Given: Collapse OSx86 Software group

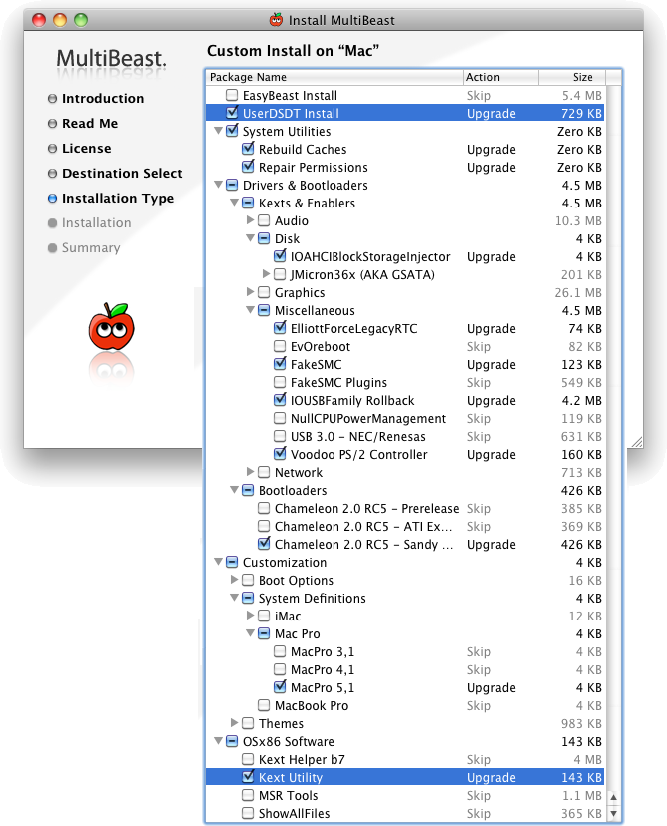Looking at the screenshot, I should coord(218,741).
